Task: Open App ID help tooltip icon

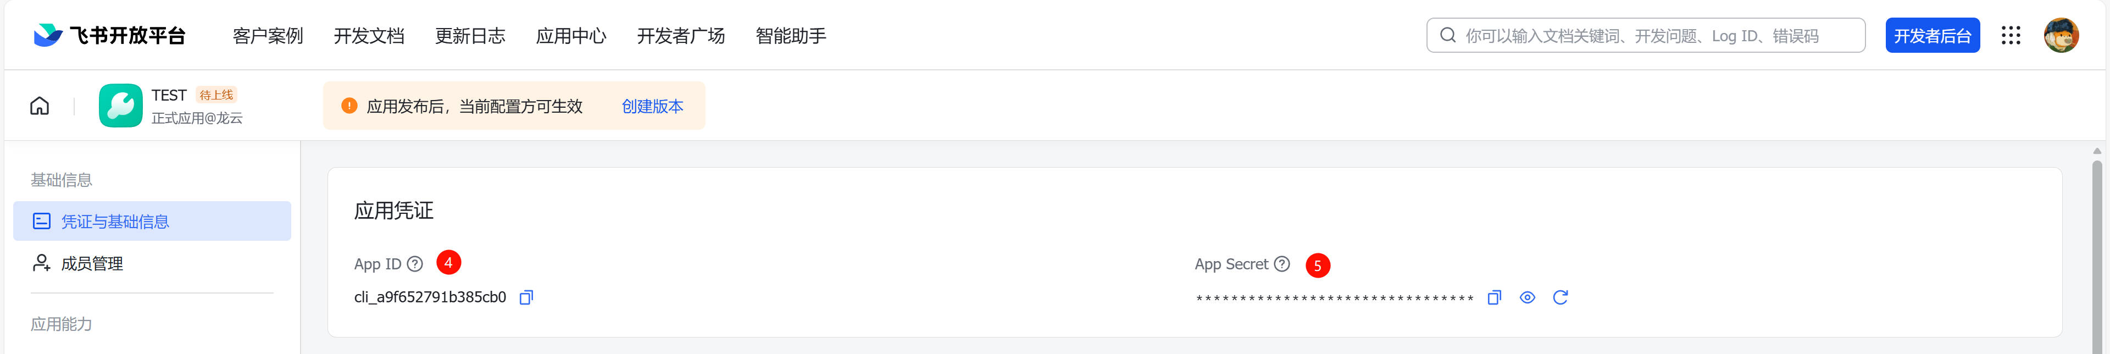Action: coord(415,264)
